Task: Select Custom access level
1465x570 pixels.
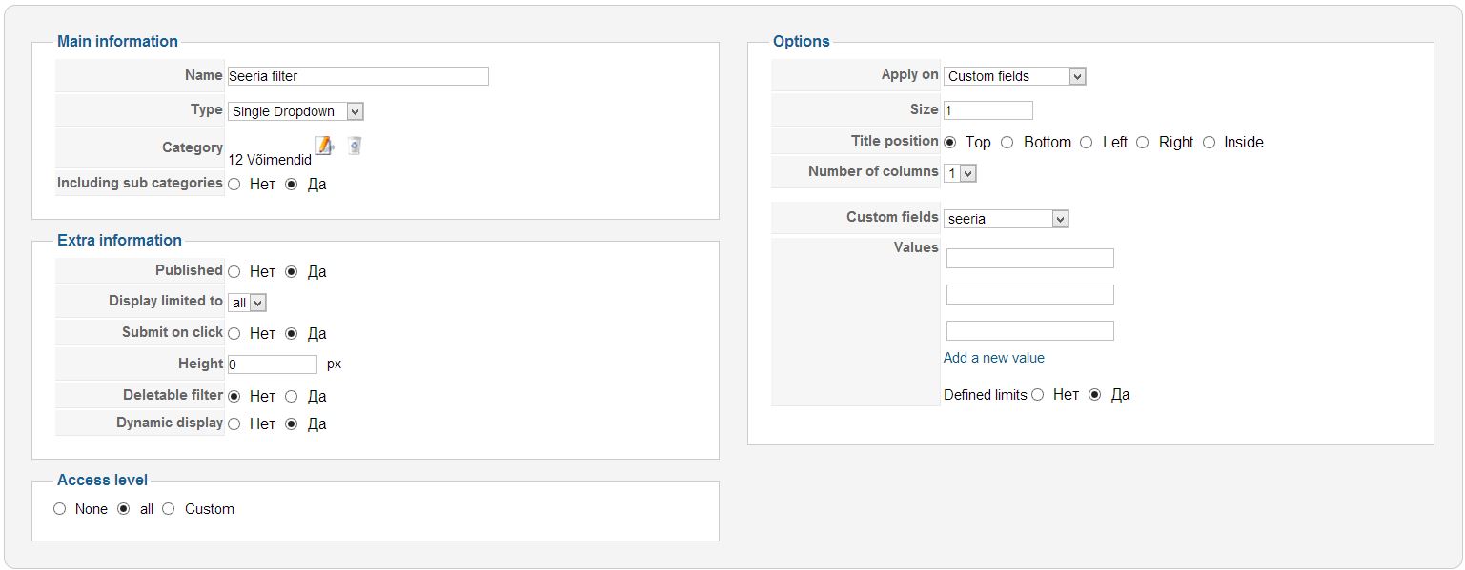Action: pos(169,509)
